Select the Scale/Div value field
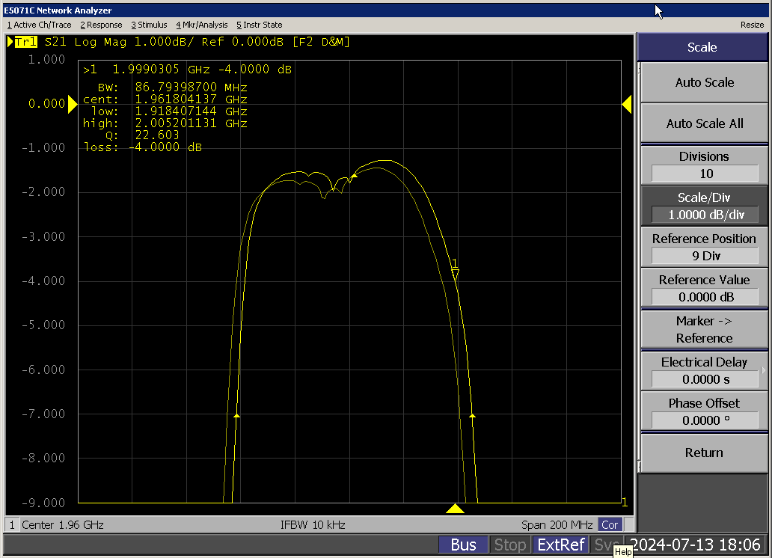772x558 pixels. pos(705,215)
